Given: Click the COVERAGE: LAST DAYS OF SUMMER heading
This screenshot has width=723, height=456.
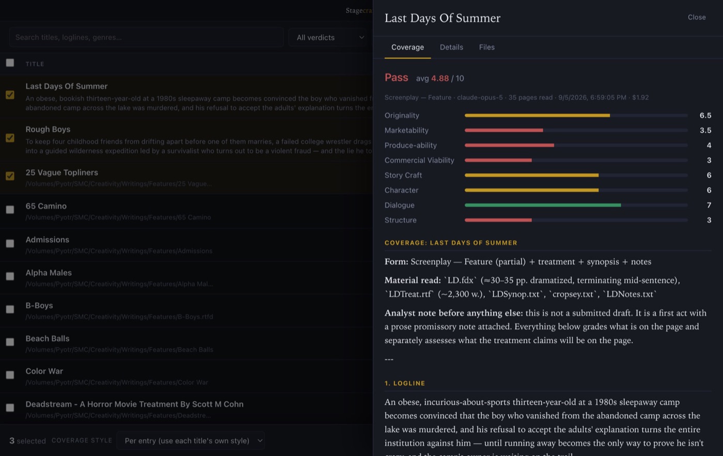Looking at the screenshot, I should pyautogui.click(x=451, y=243).
